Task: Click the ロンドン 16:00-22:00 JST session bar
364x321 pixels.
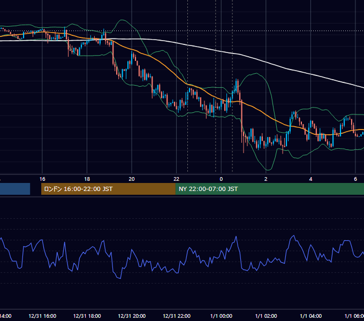Action: point(108,189)
